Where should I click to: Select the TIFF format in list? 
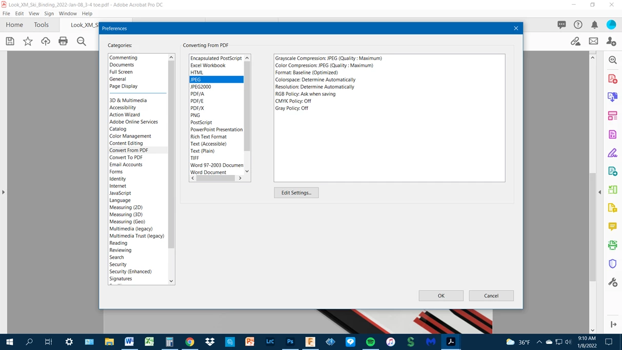click(x=195, y=158)
